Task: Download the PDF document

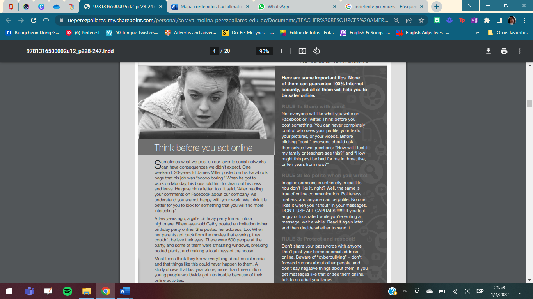Action: (x=488, y=51)
